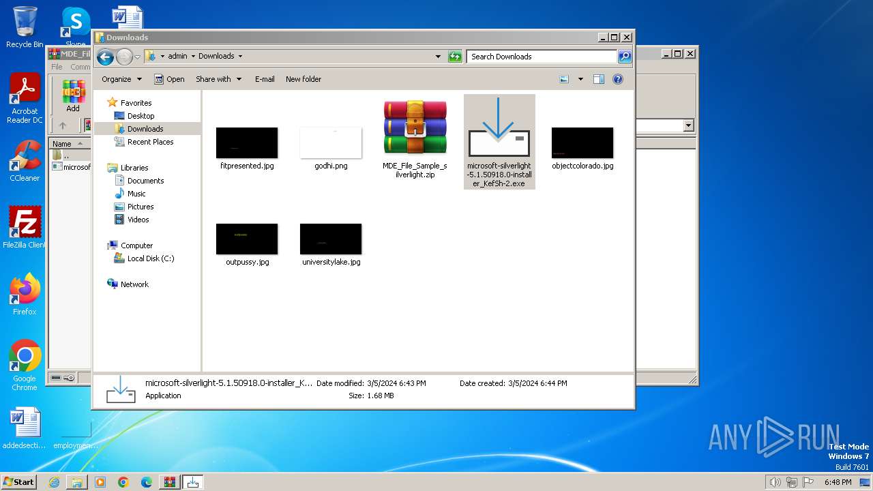Image resolution: width=873 pixels, height=491 pixels.
Task: Open the Documents library
Action: click(x=145, y=181)
